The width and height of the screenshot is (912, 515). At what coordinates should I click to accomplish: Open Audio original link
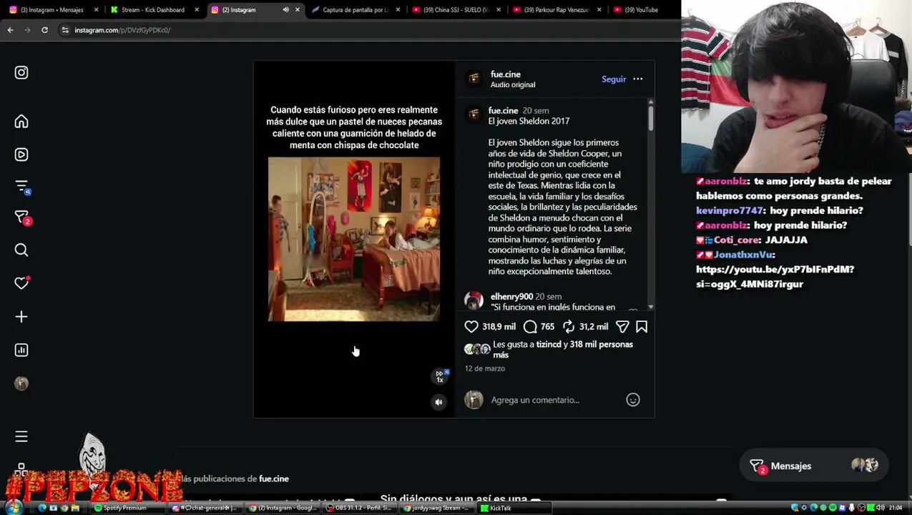coord(513,85)
